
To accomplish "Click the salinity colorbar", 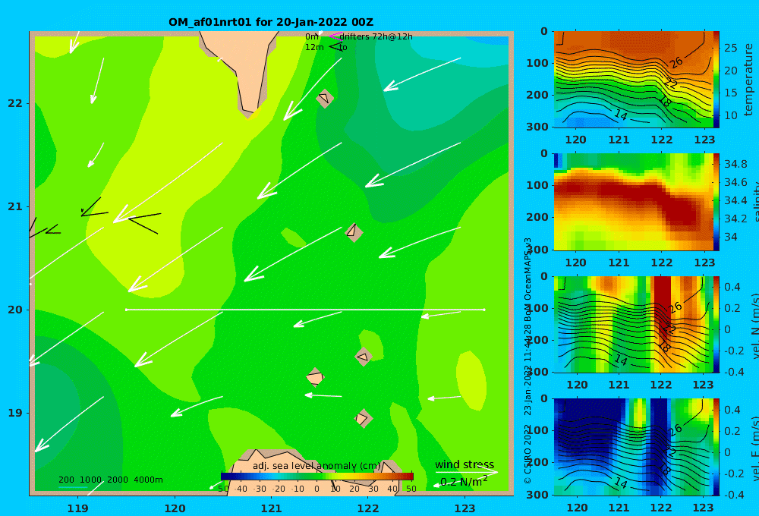I will tap(716, 202).
